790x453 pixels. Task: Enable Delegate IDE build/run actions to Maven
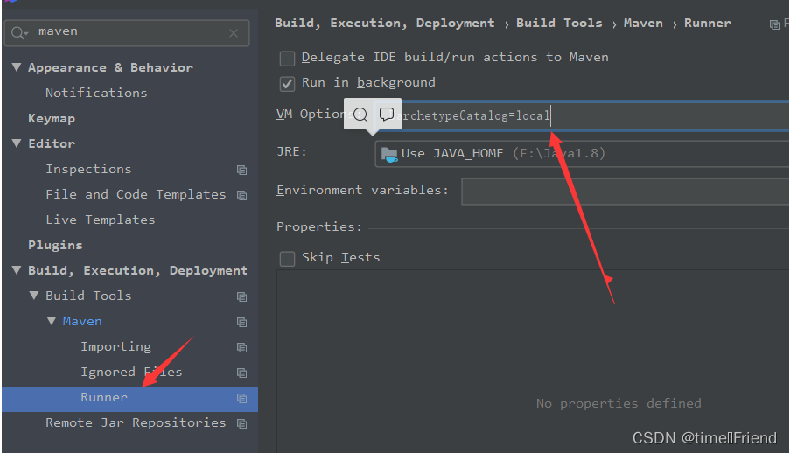pos(287,58)
